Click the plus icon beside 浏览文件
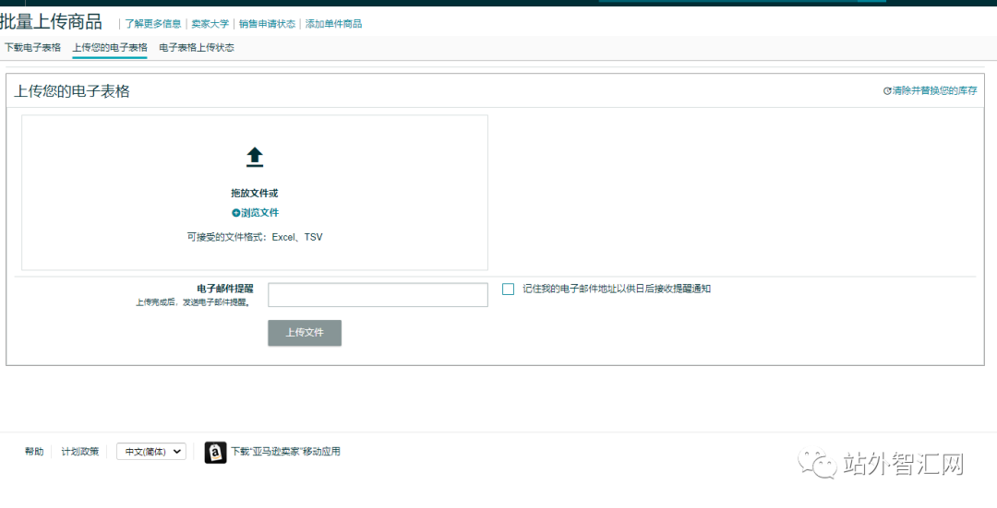Screen dimensions: 997x508 click(236, 213)
